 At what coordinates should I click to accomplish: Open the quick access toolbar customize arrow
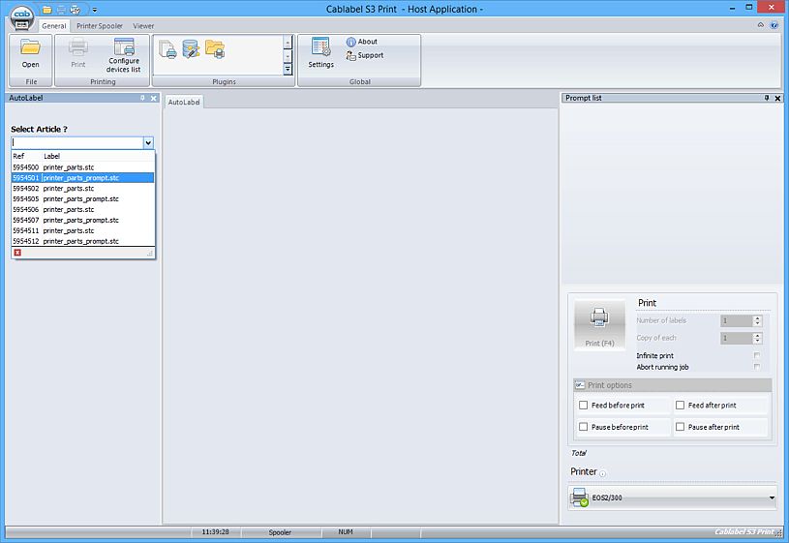(x=95, y=10)
